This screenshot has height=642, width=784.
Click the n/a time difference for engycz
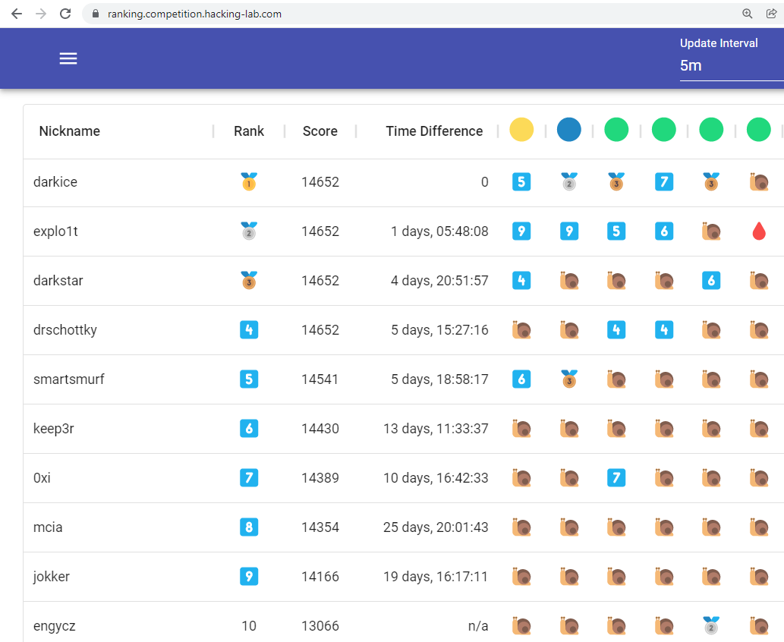pyautogui.click(x=478, y=626)
